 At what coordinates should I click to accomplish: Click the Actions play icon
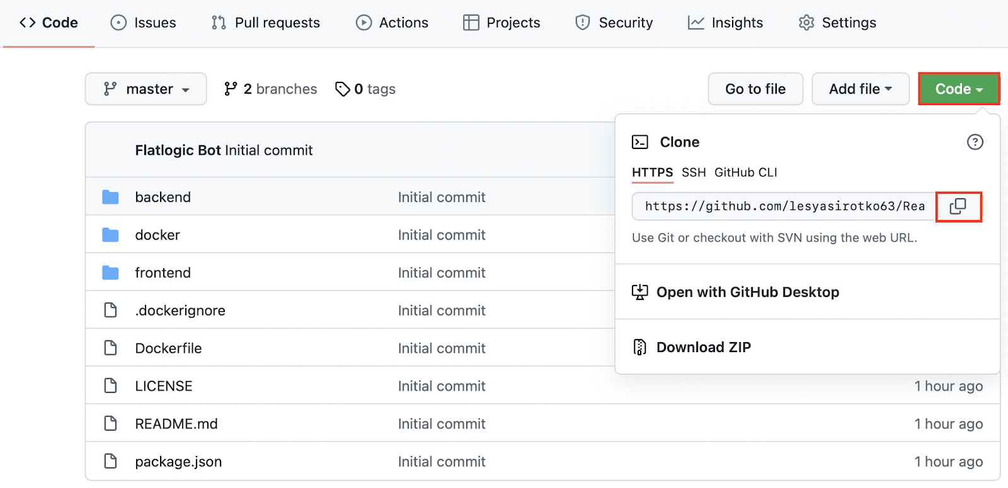click(x=364, y=23)
